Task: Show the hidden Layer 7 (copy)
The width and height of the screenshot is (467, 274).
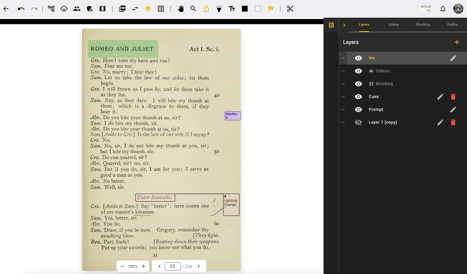Action: pyautogui.click(x=358, y=122)
